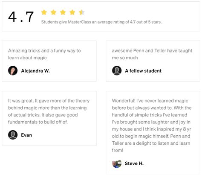Click the reviewer name Steve H.
The width and height of the screenshot is (202, 175).
[134, 163]
